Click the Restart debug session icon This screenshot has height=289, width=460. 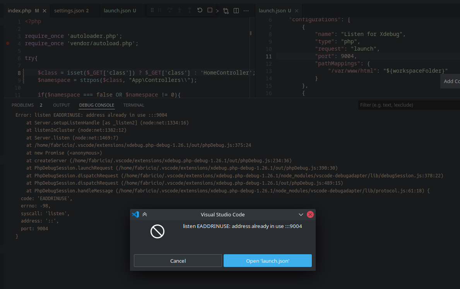(x=200, y=10)
